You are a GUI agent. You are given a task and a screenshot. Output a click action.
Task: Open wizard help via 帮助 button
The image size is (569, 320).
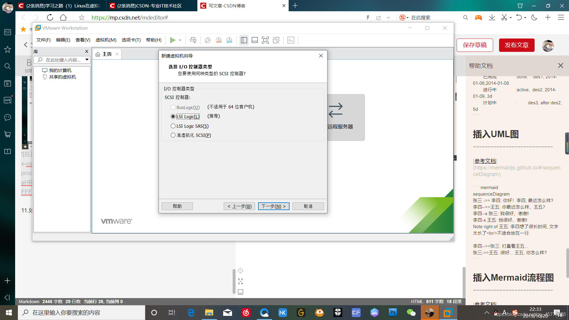(177, 206)
